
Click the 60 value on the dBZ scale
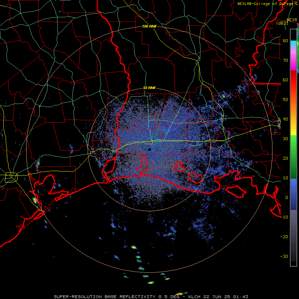(285, 80)
